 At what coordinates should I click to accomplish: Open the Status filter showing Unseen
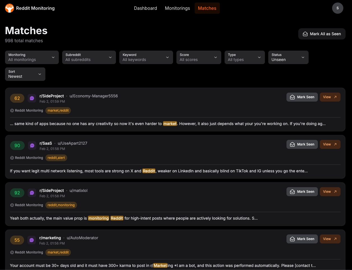(288, 57)
